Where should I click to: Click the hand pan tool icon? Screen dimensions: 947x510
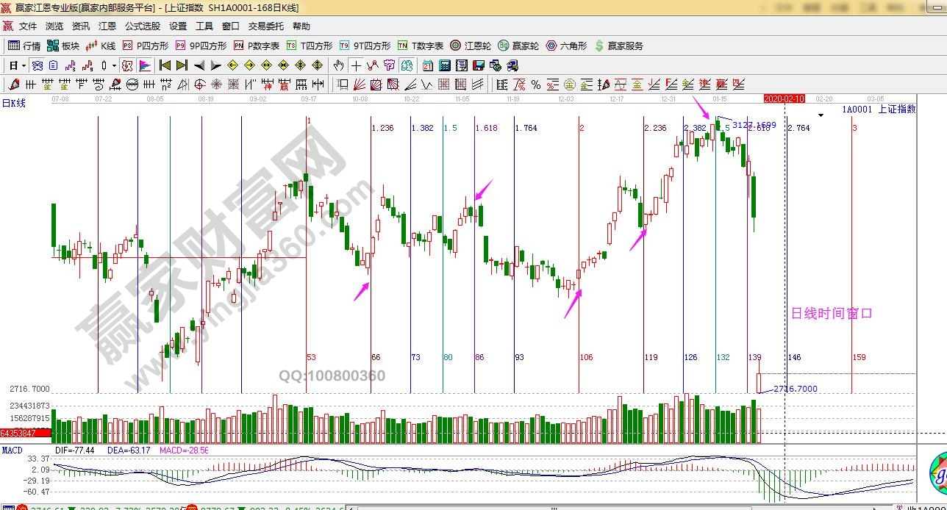coord(338,65)
